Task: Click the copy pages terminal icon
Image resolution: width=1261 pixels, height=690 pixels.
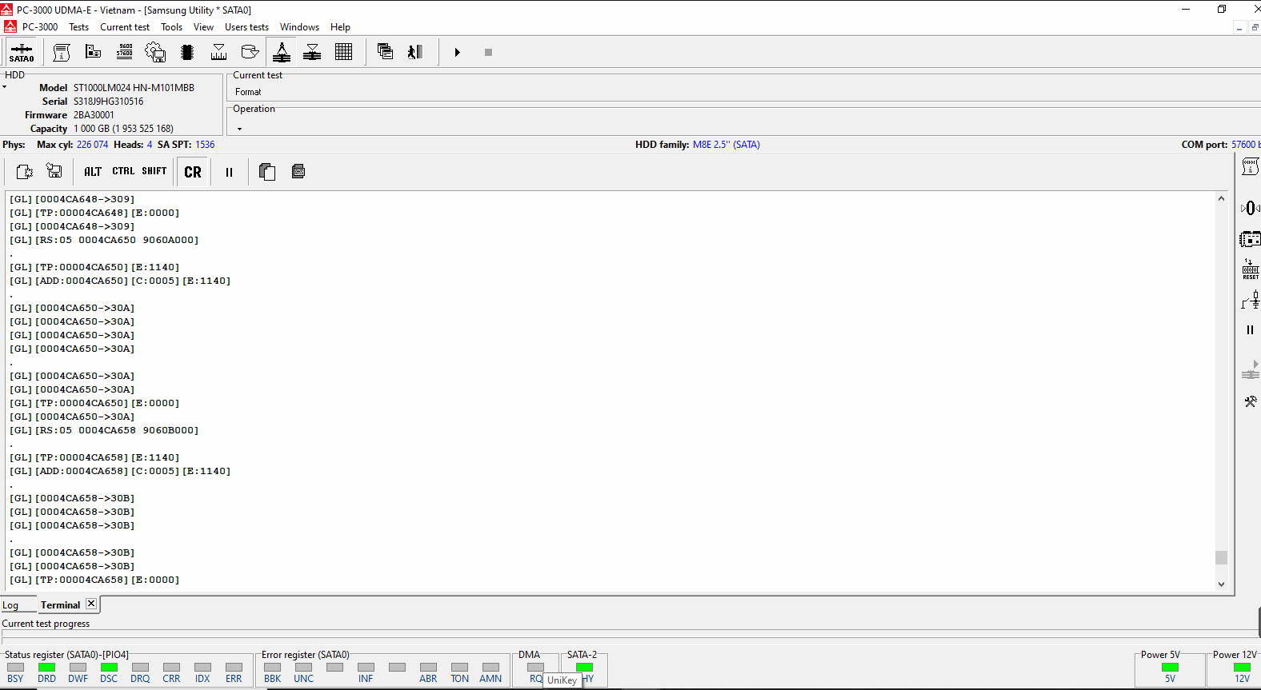Action: (x=267, y=172)
